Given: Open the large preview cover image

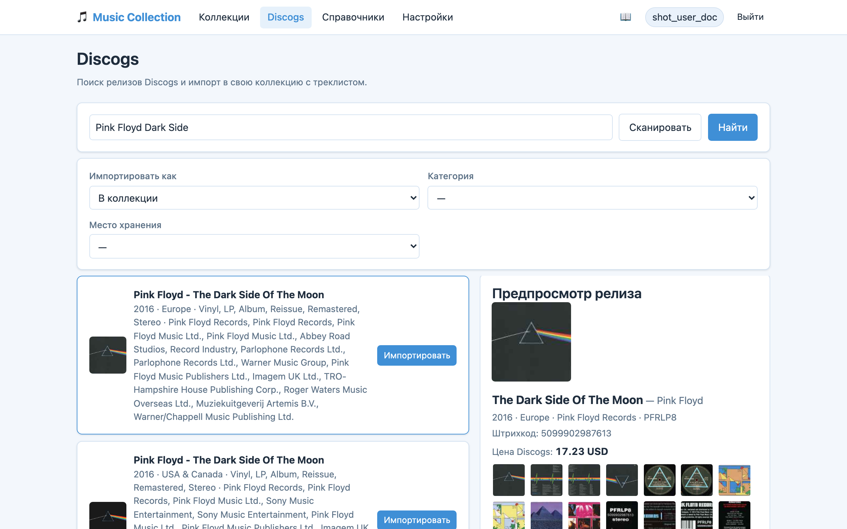Looking at the screenshot, I should 531,342.
